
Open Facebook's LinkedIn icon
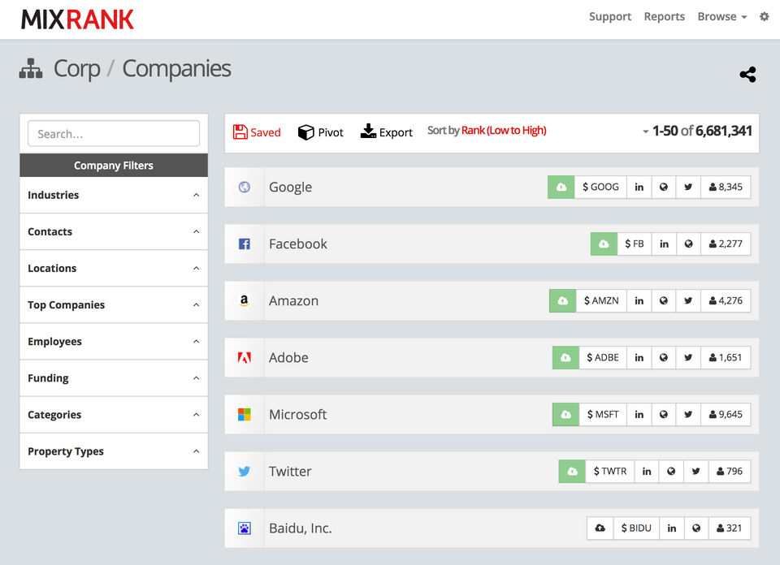[x=664, y=244]
